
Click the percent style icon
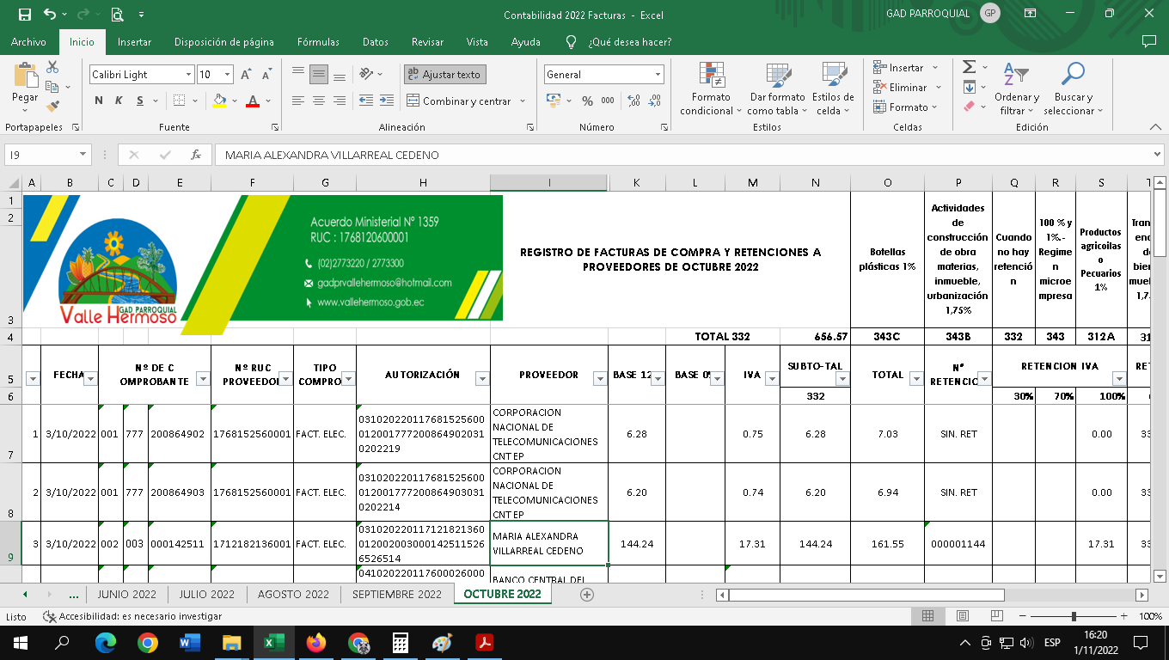click(587, 101)
